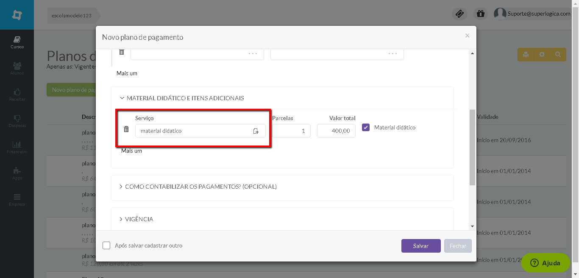This screenshot has height=278, width=579.
Task: Close the Novo plano de pagamento dialog
Action: (467, 36)
